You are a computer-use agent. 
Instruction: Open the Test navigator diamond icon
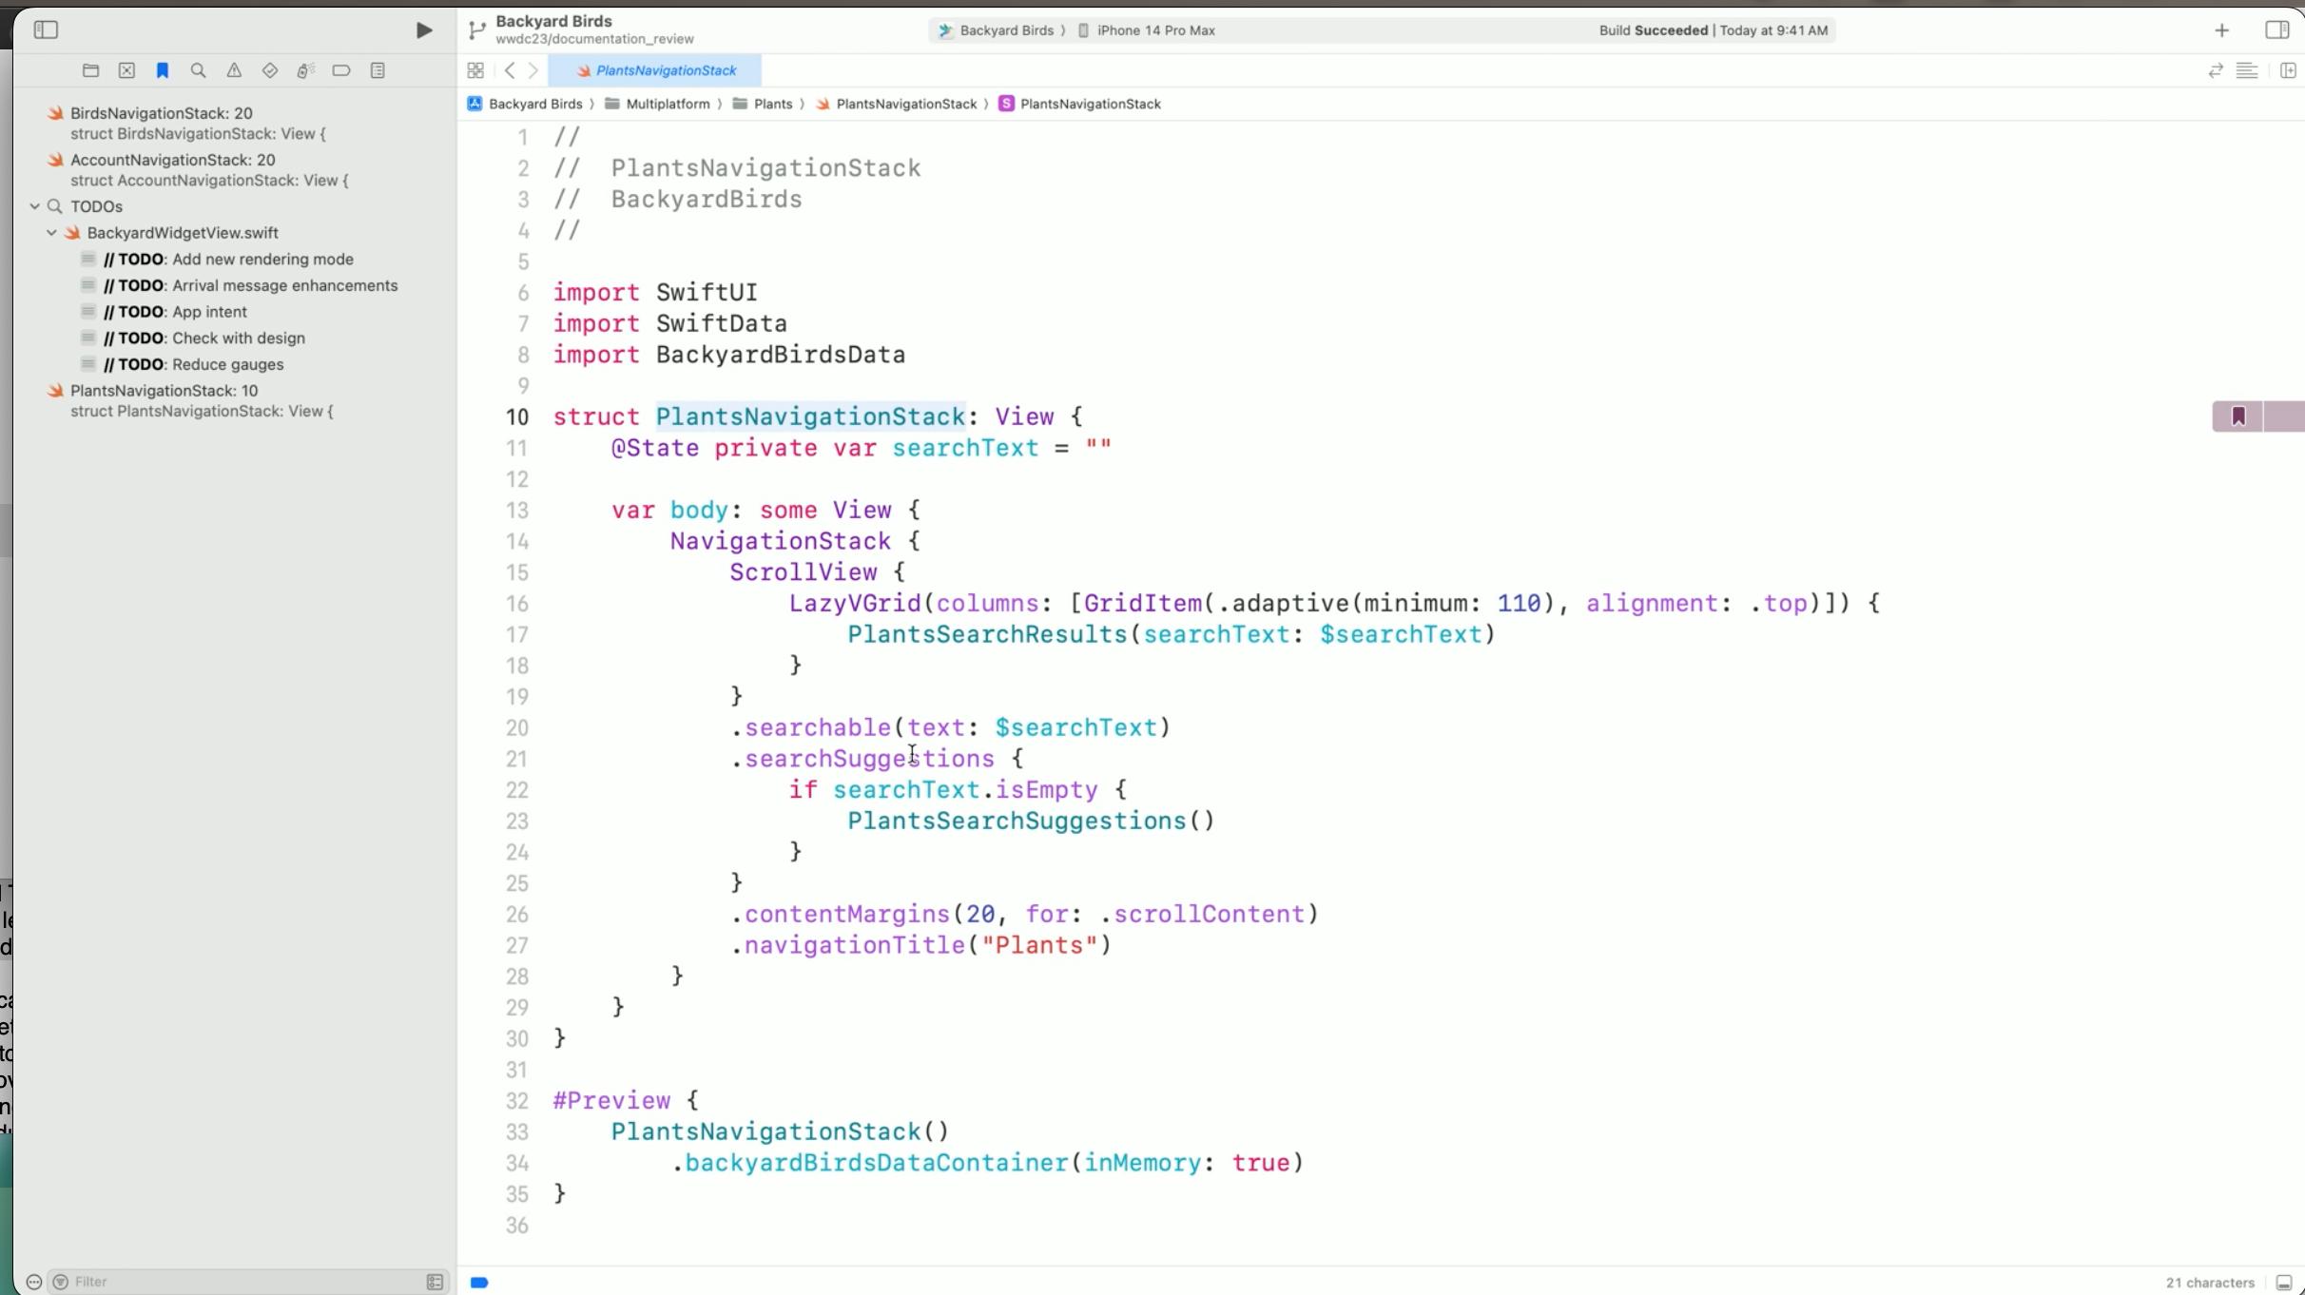click(269, 69)
